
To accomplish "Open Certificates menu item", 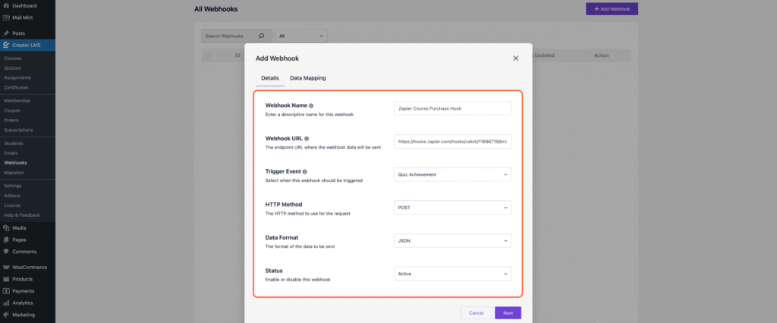I will pos(17,88).
